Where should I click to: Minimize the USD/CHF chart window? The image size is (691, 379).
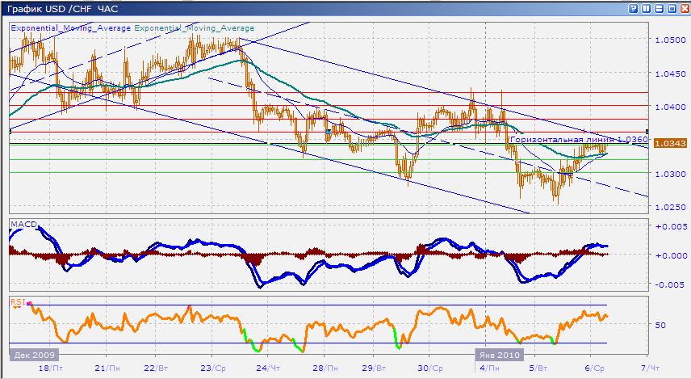click(659, 7)
